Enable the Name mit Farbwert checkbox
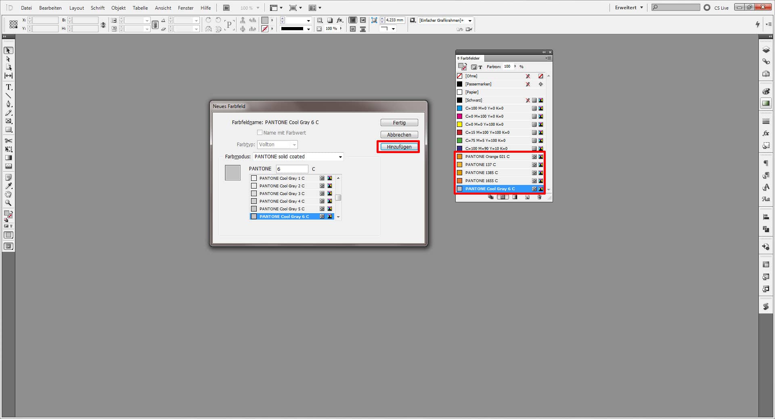The image size is (775, 419). click(260, 133)
